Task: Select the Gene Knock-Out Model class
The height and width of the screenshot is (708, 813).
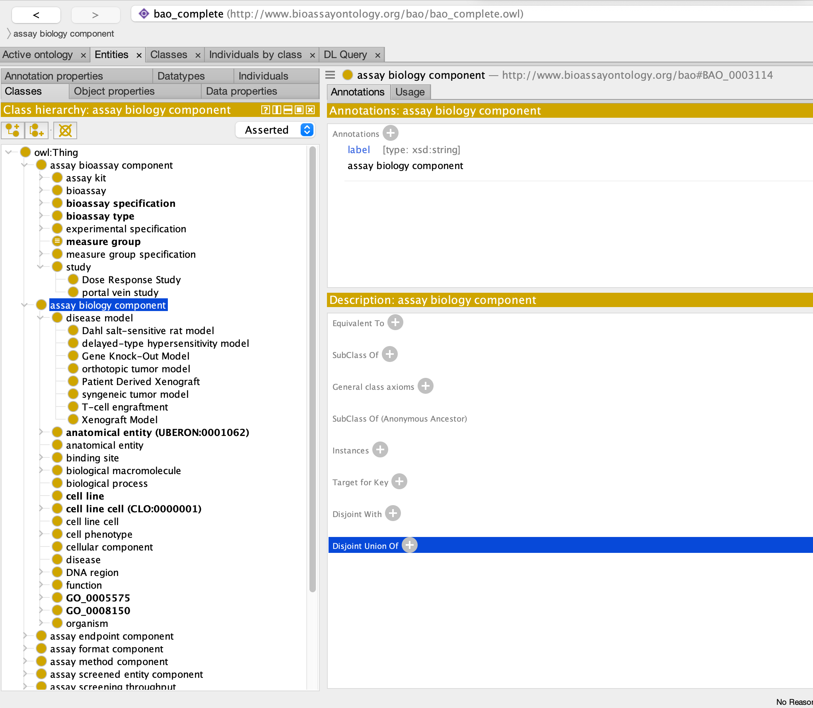Action: 136,356
